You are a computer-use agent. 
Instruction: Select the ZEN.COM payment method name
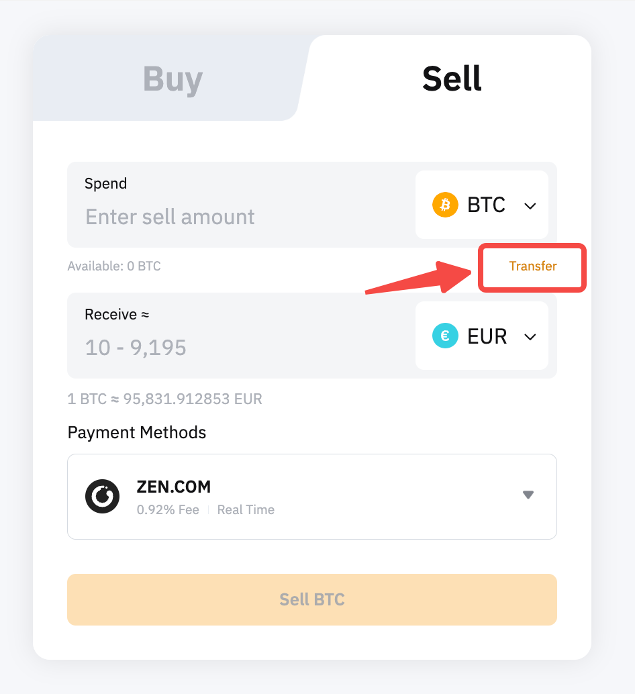tap(174, 487)
